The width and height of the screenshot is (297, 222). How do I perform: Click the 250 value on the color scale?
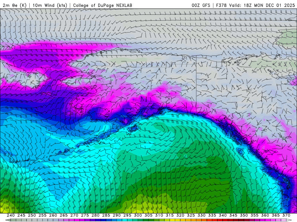coord(32,215)
